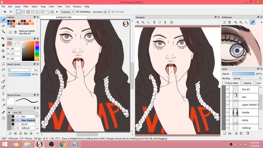Image resolution: width=263 pixels, height=148 pixels.
Task: Toggle visibility of line art layer
Action: (227, 89)
